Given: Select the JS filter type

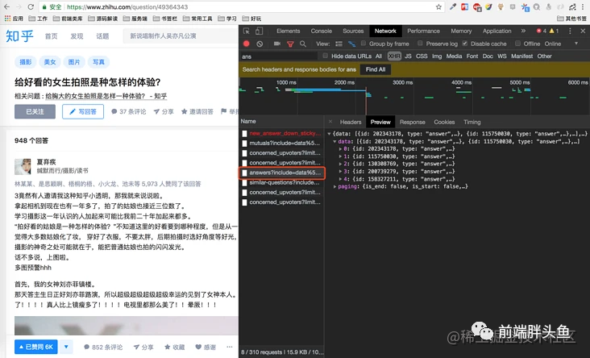Looking at the screenshot, I should click(x=408, y=56).
